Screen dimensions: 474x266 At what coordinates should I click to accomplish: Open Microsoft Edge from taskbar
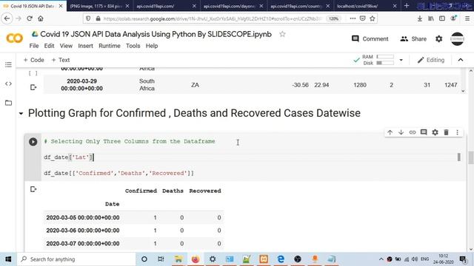pyautogui.click(x=281, y=259)
